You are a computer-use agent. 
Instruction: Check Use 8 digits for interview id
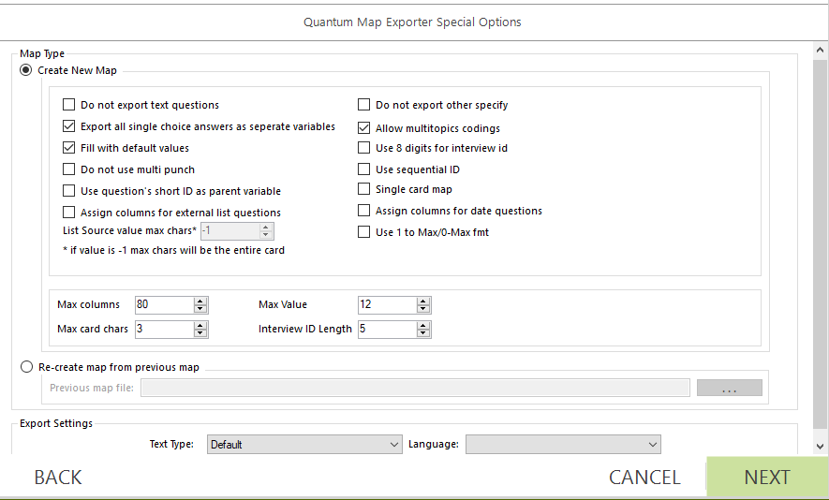pos(363,148)
